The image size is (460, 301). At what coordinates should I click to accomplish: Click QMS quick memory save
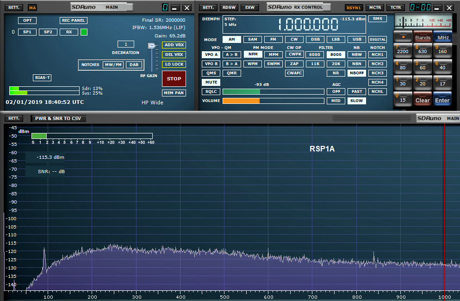(211, 73)
